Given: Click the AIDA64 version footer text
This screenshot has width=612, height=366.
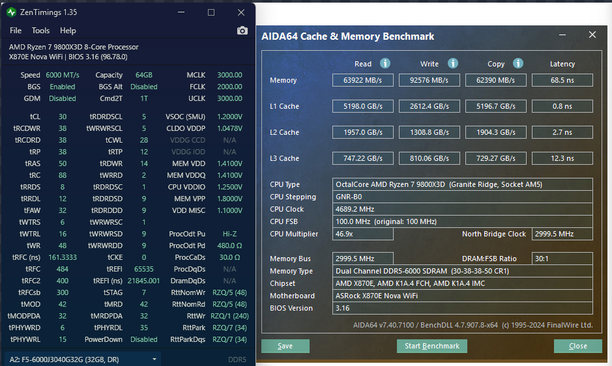Looking at the screenshot, I should pos(473,325).
